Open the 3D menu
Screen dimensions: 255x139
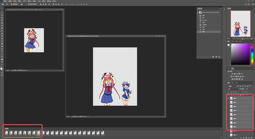click(39, 1)
